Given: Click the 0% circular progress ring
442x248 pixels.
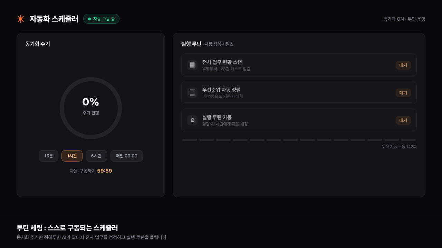Looking at the screenshot, I should [91, 108].
